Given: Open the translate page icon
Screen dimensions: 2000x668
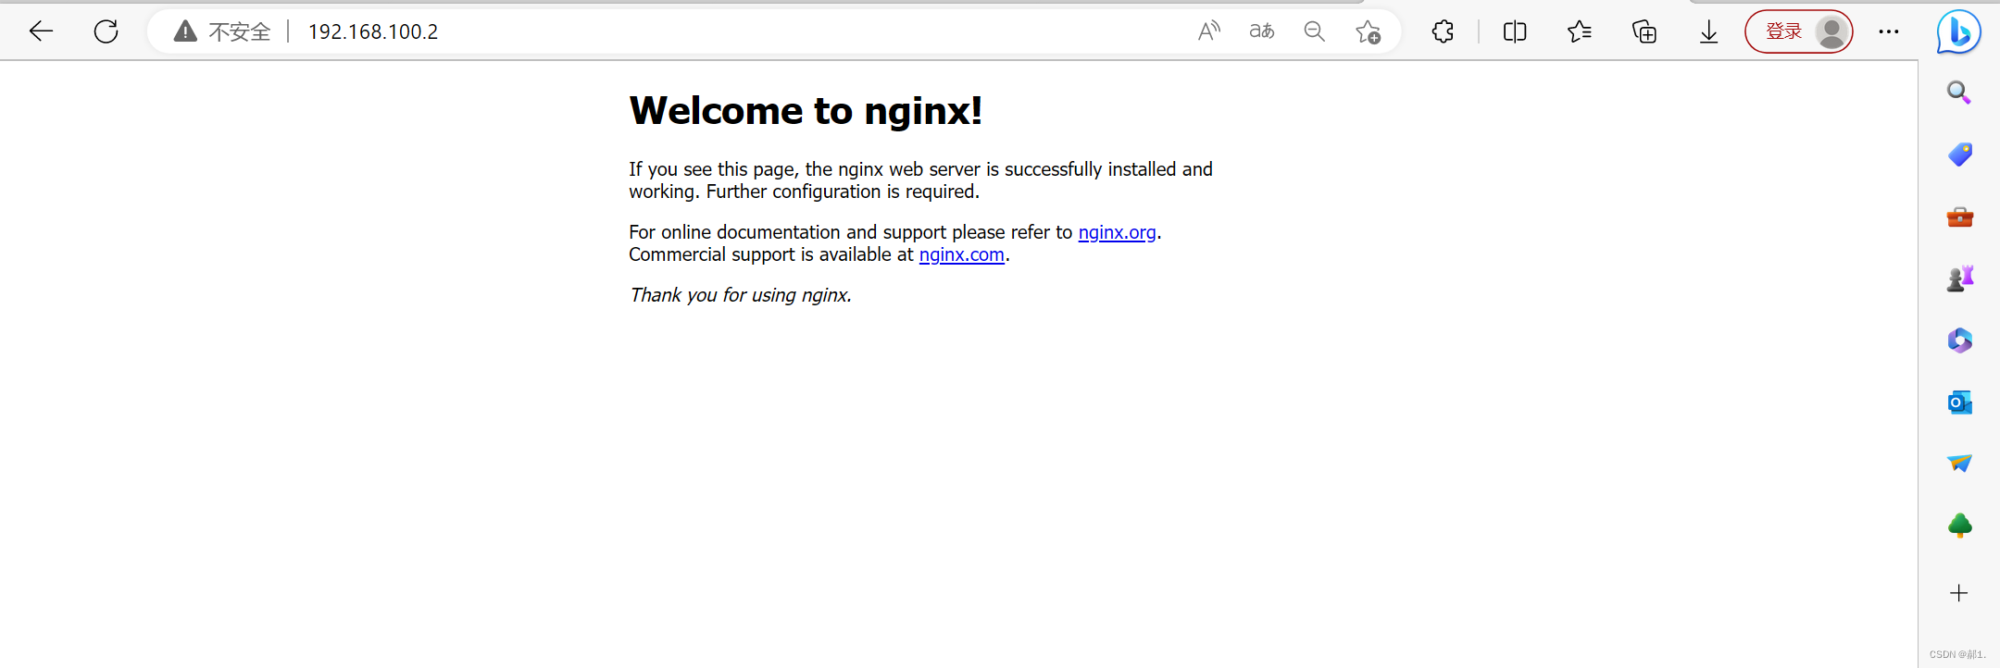Looking at the screenshot, I should (x=1261, y=31).
